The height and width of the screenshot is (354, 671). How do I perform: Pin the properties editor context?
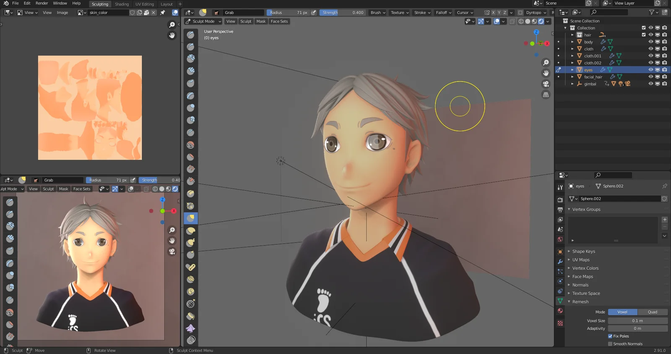coord(665,186)
